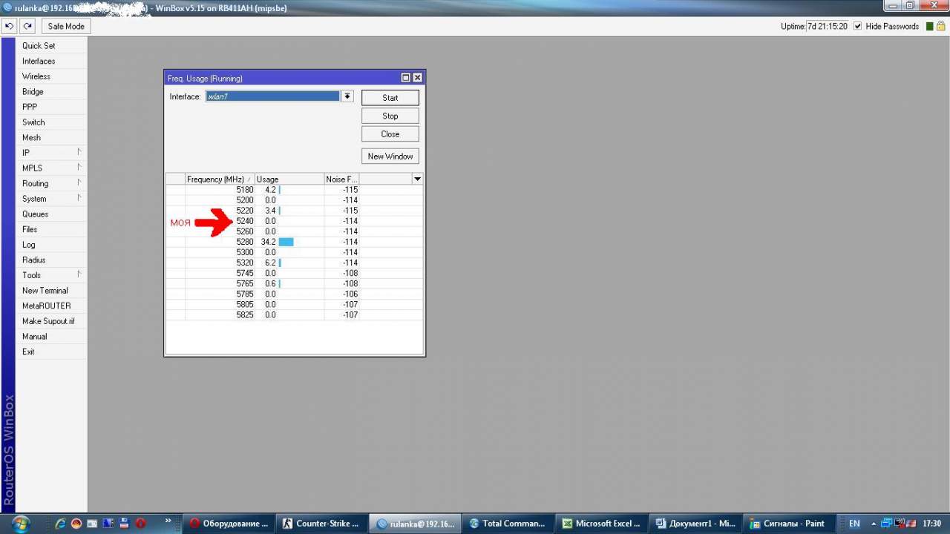The width and height of the screenshot is (950, 534).
Task: Click the Start button in Freq. Usage
Action: pyautogui.click(x=390, y=98)
